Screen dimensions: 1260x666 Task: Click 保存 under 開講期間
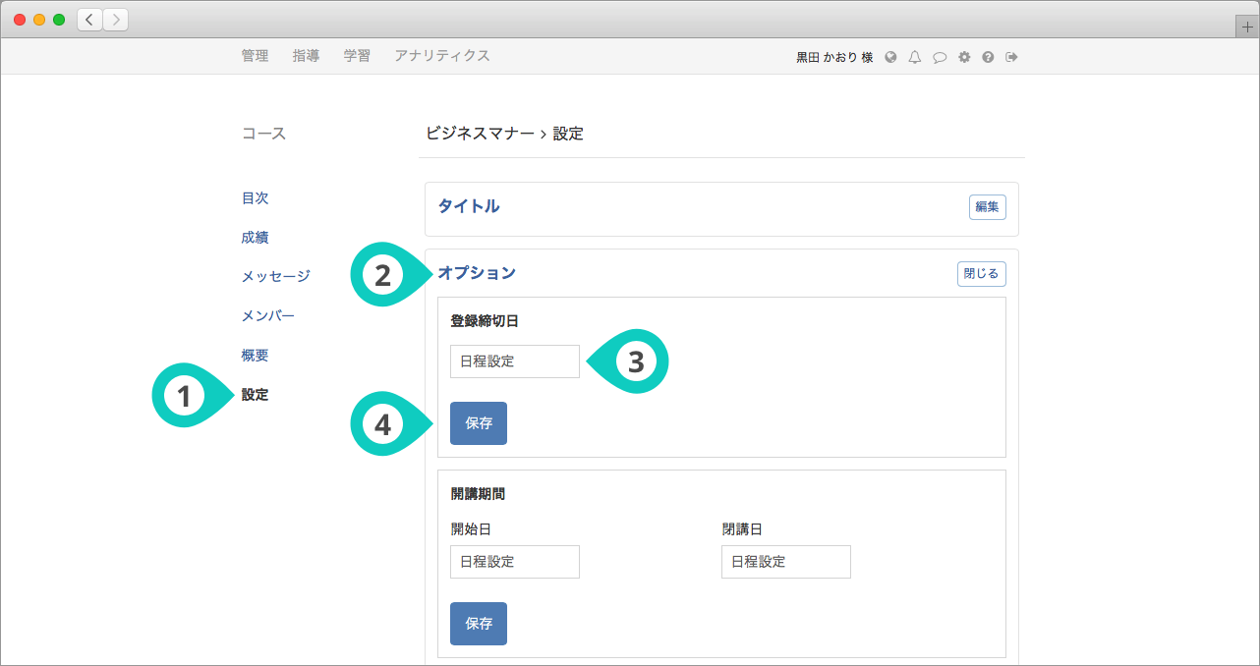(x=479, y=624)
